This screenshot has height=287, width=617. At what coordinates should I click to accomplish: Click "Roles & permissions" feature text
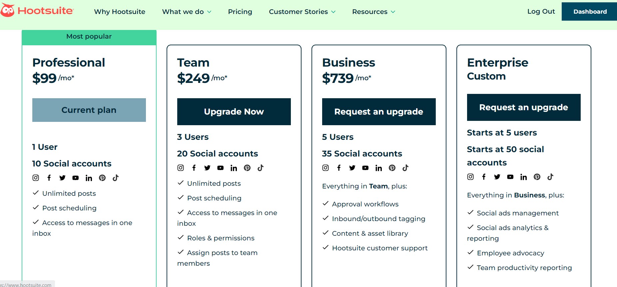221,238
